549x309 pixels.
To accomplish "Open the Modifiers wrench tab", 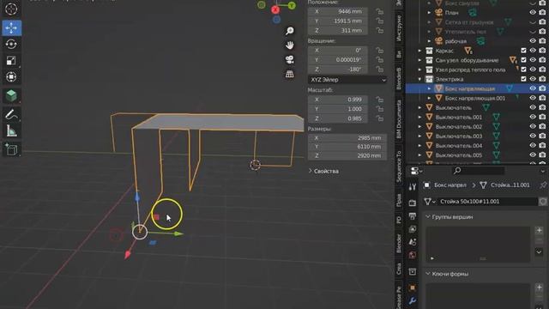I will 413,300.
